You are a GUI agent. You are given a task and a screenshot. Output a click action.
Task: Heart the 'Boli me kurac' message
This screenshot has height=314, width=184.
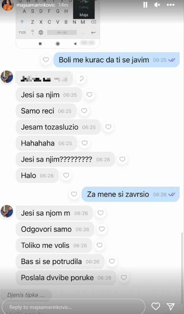coord(46,60)
